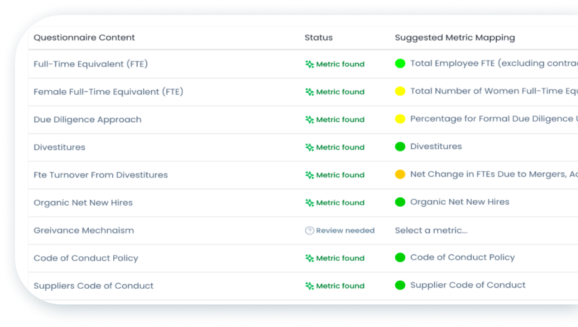
Task: Click sparkle icon in Female Full-Time Equivalent row
Action: click(309, 92)
